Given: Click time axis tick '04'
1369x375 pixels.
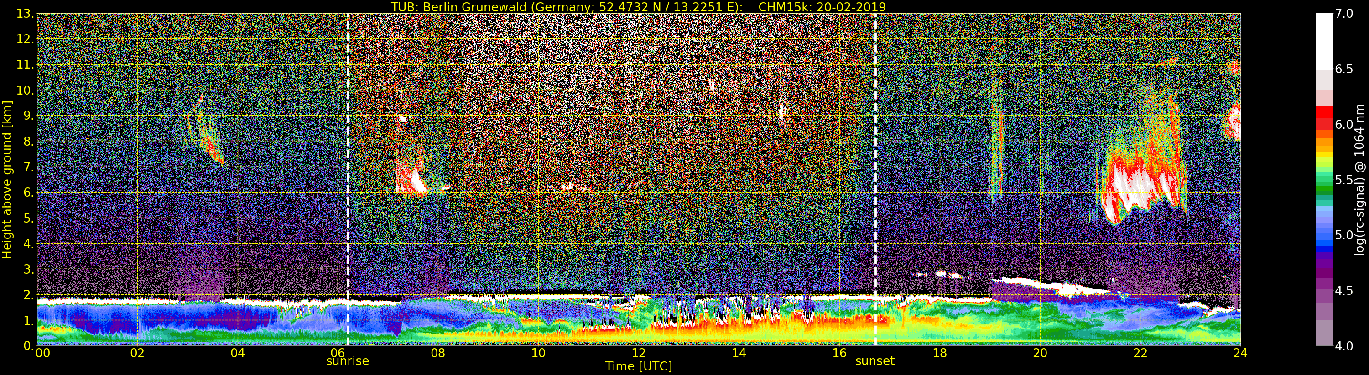Looking at the screenshot, I should coord(238,353).
